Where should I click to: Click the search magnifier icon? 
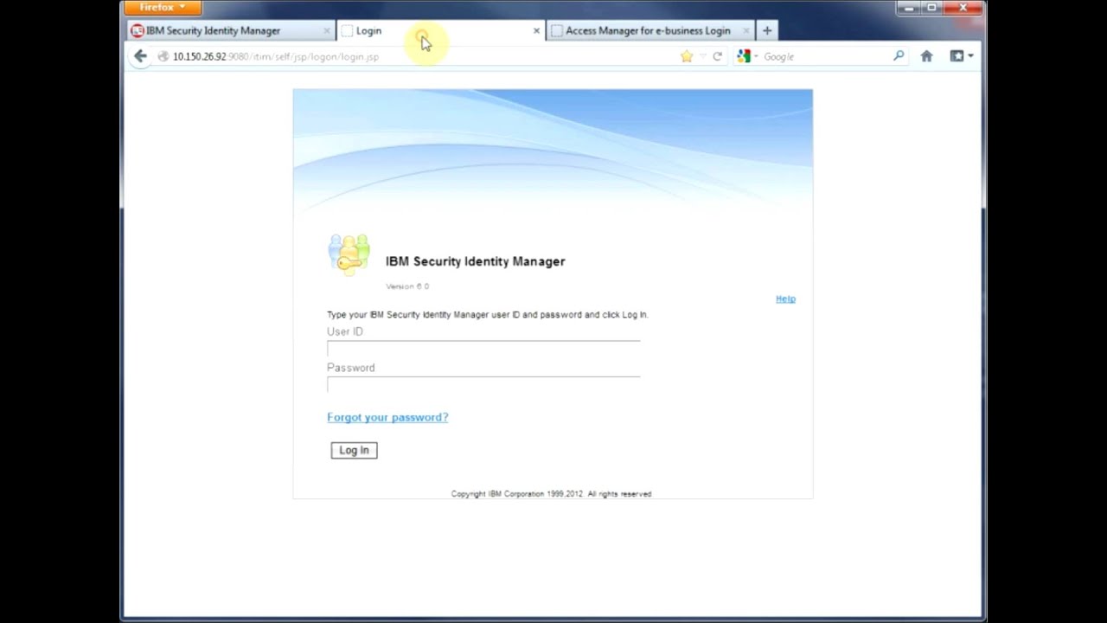(x=899, y=56)
